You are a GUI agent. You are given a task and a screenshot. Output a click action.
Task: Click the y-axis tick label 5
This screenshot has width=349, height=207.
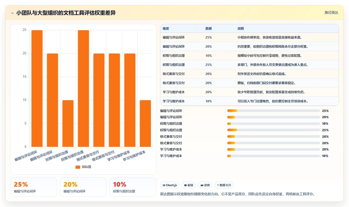25,123
